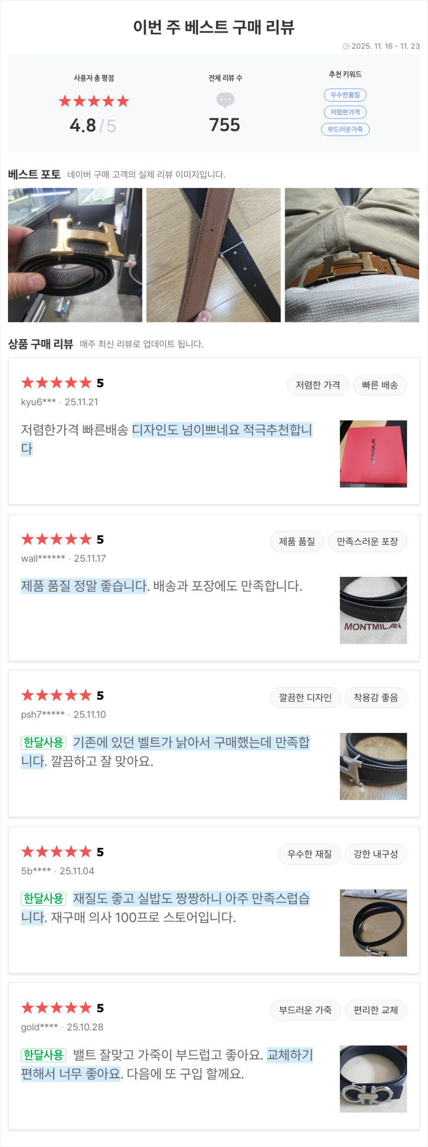Image resolution: width=428 pixels, height=1147 pixels.
Task: Click the overall five-star rating icons
Action: tap(94, 102)
